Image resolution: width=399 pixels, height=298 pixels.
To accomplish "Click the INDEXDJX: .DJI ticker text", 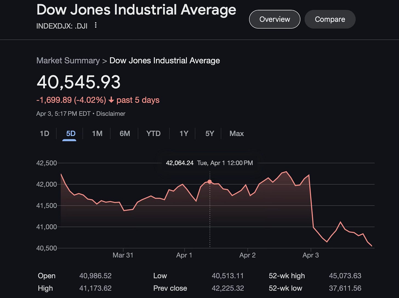I will coord(62,26).
